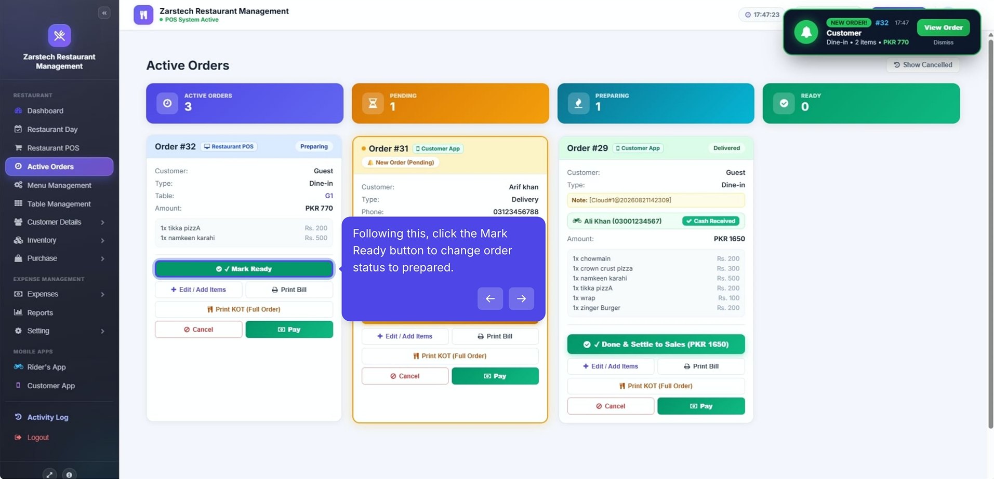
Task: Click the header fork-and-knife app icon
Action: coord(143,15)
